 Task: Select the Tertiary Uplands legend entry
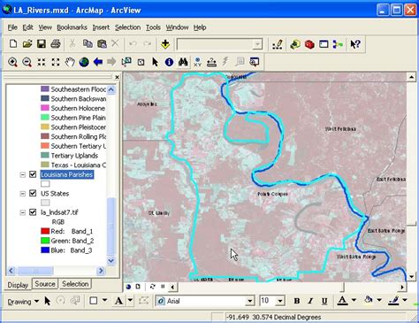click(74, 156)
